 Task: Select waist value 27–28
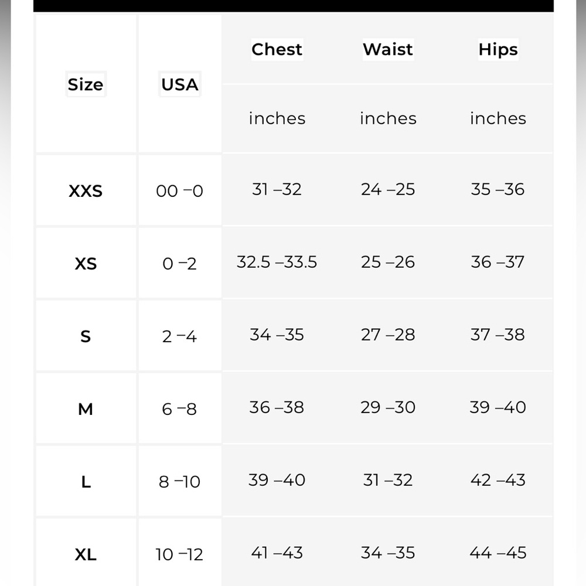coord(388,335)
